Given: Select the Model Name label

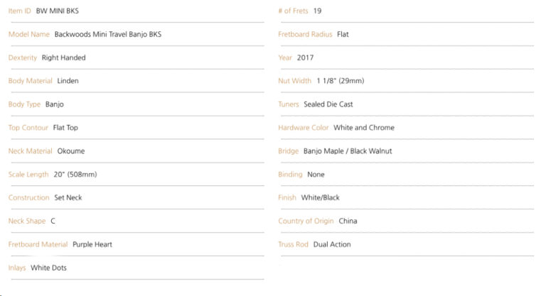Looking at the screenshot, I should click(29, 34).
